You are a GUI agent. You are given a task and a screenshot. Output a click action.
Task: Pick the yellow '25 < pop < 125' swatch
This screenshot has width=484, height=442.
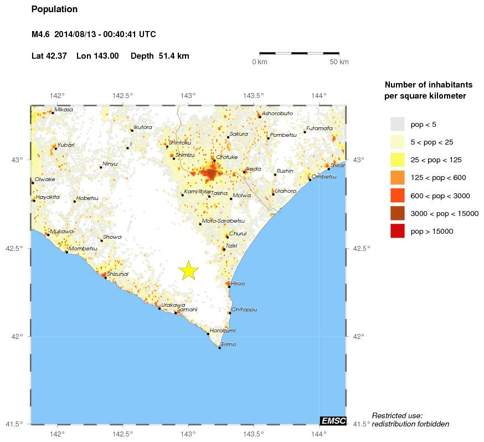(x=397, y=160)
